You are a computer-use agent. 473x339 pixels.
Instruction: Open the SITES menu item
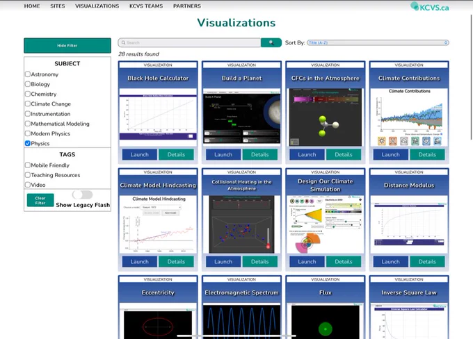point(58,6)
